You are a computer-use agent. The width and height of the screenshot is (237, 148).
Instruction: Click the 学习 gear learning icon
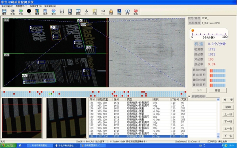tap(53, 12)
